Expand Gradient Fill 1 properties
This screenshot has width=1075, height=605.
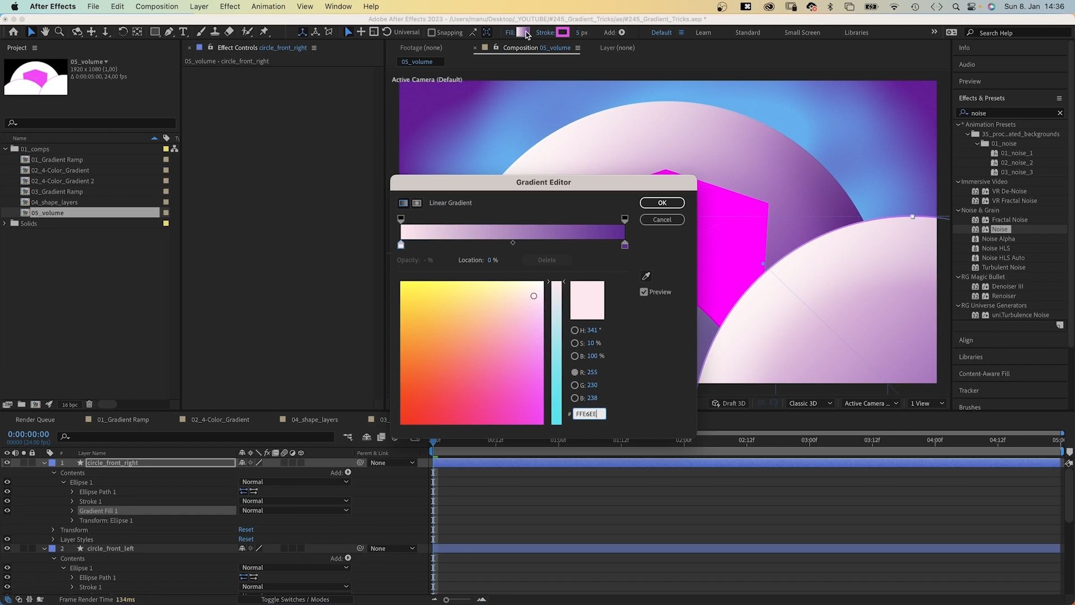tap(72, 511)
